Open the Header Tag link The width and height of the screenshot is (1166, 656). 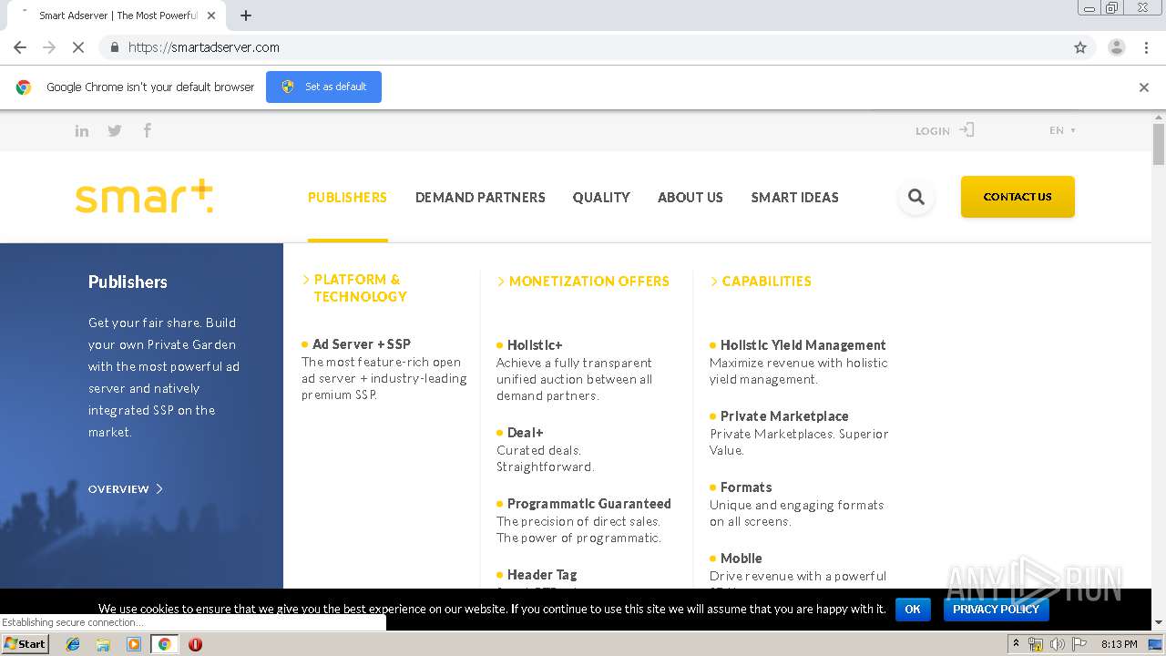542,575
